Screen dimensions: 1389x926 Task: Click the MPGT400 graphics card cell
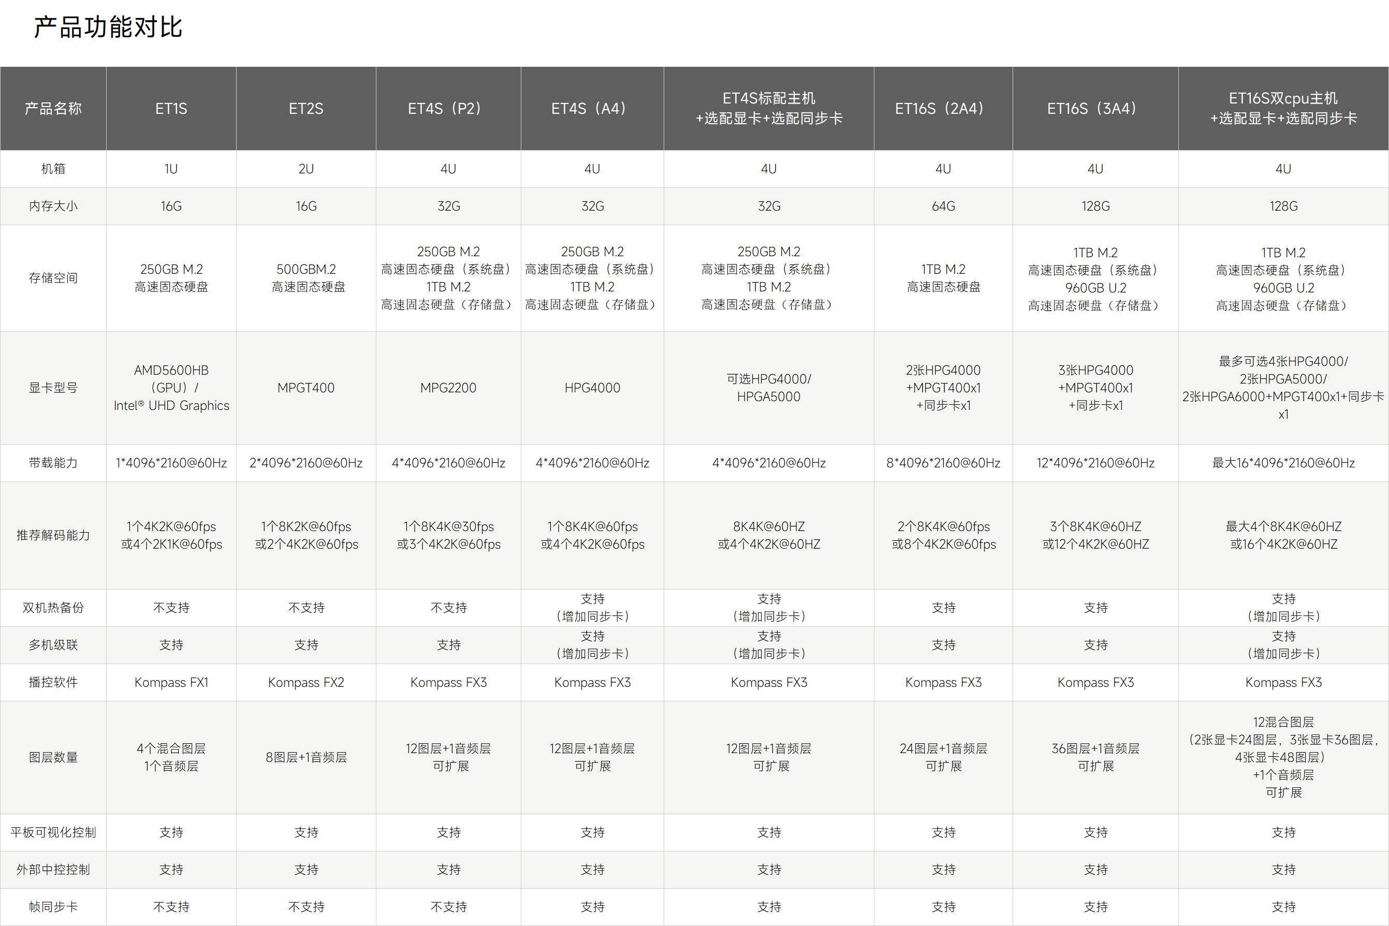(306, 388)
